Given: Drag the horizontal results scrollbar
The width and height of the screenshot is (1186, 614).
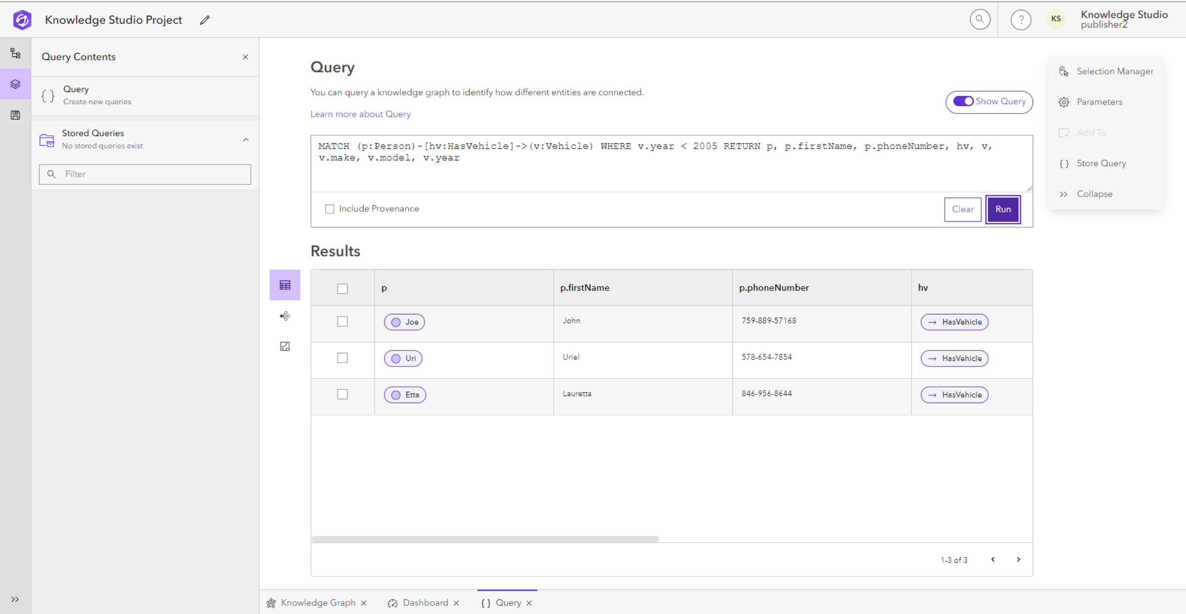Looking at the screenshot, I should tap(485, 539).
